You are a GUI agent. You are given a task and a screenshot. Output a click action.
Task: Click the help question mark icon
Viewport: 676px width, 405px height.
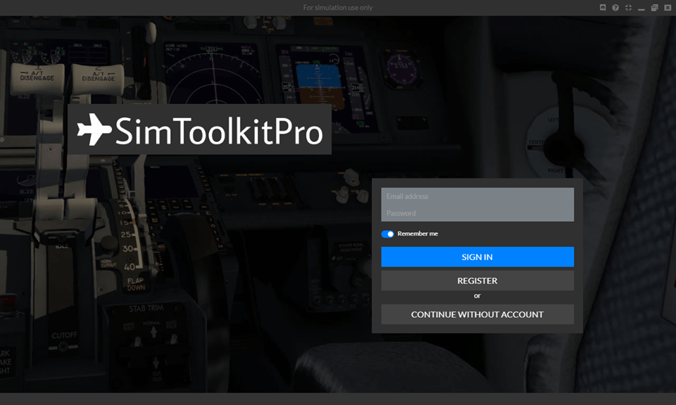[x=615, y=7]
